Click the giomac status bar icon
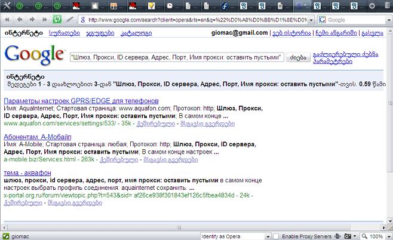Viewport: 393px width, 240px height. tap(6, 236)
